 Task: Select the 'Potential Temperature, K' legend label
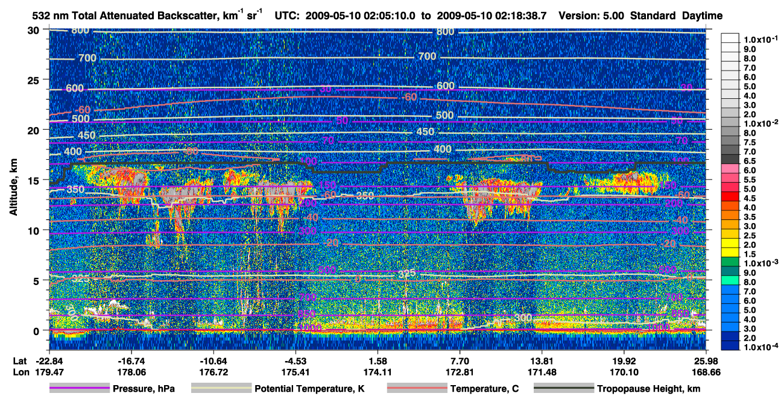309,389
